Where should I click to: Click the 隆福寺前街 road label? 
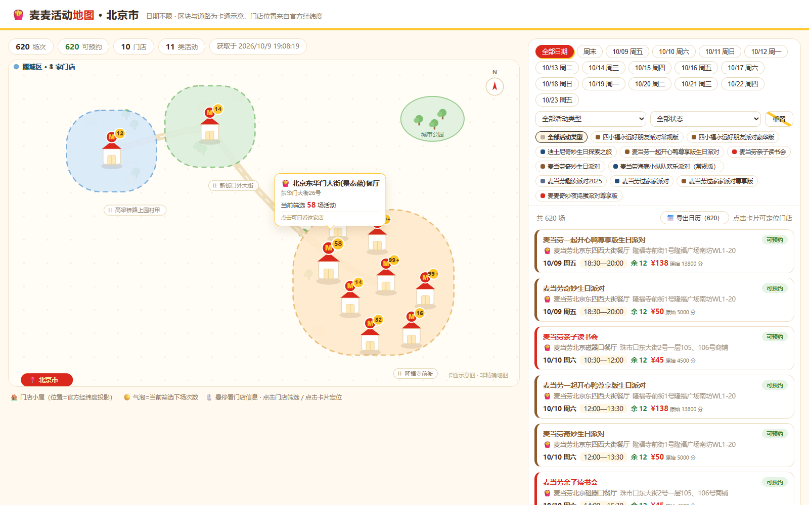point(416,374)
